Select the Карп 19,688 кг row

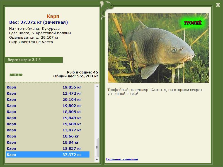point(48,124)
